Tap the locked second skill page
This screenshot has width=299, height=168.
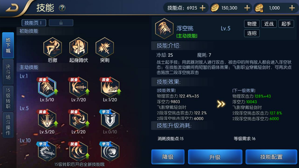pyautogui.click(x=61, y=23)
